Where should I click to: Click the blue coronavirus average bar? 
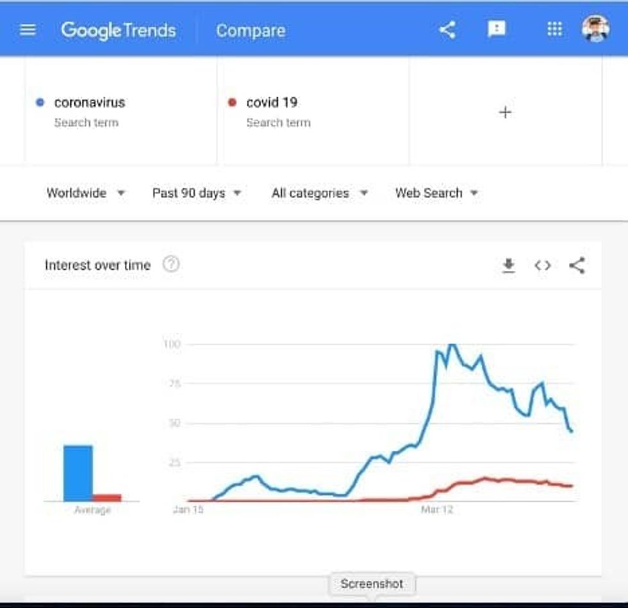[78, 473]
